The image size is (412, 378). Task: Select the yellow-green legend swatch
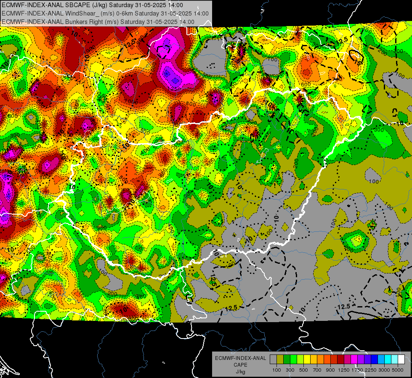tap(300, 359)
